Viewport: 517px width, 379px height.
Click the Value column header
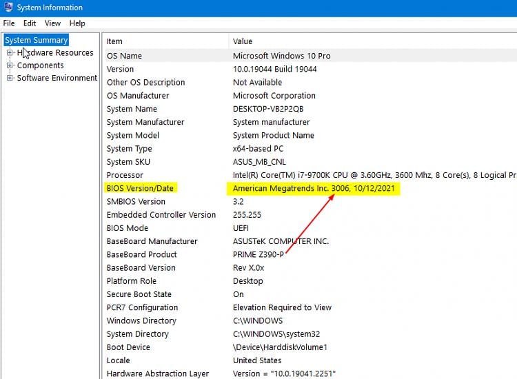point(243,41)
